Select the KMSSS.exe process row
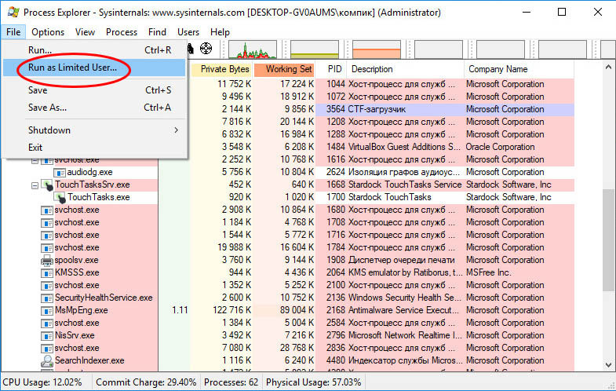Viewport: 616px width, 391px height. 287,272
